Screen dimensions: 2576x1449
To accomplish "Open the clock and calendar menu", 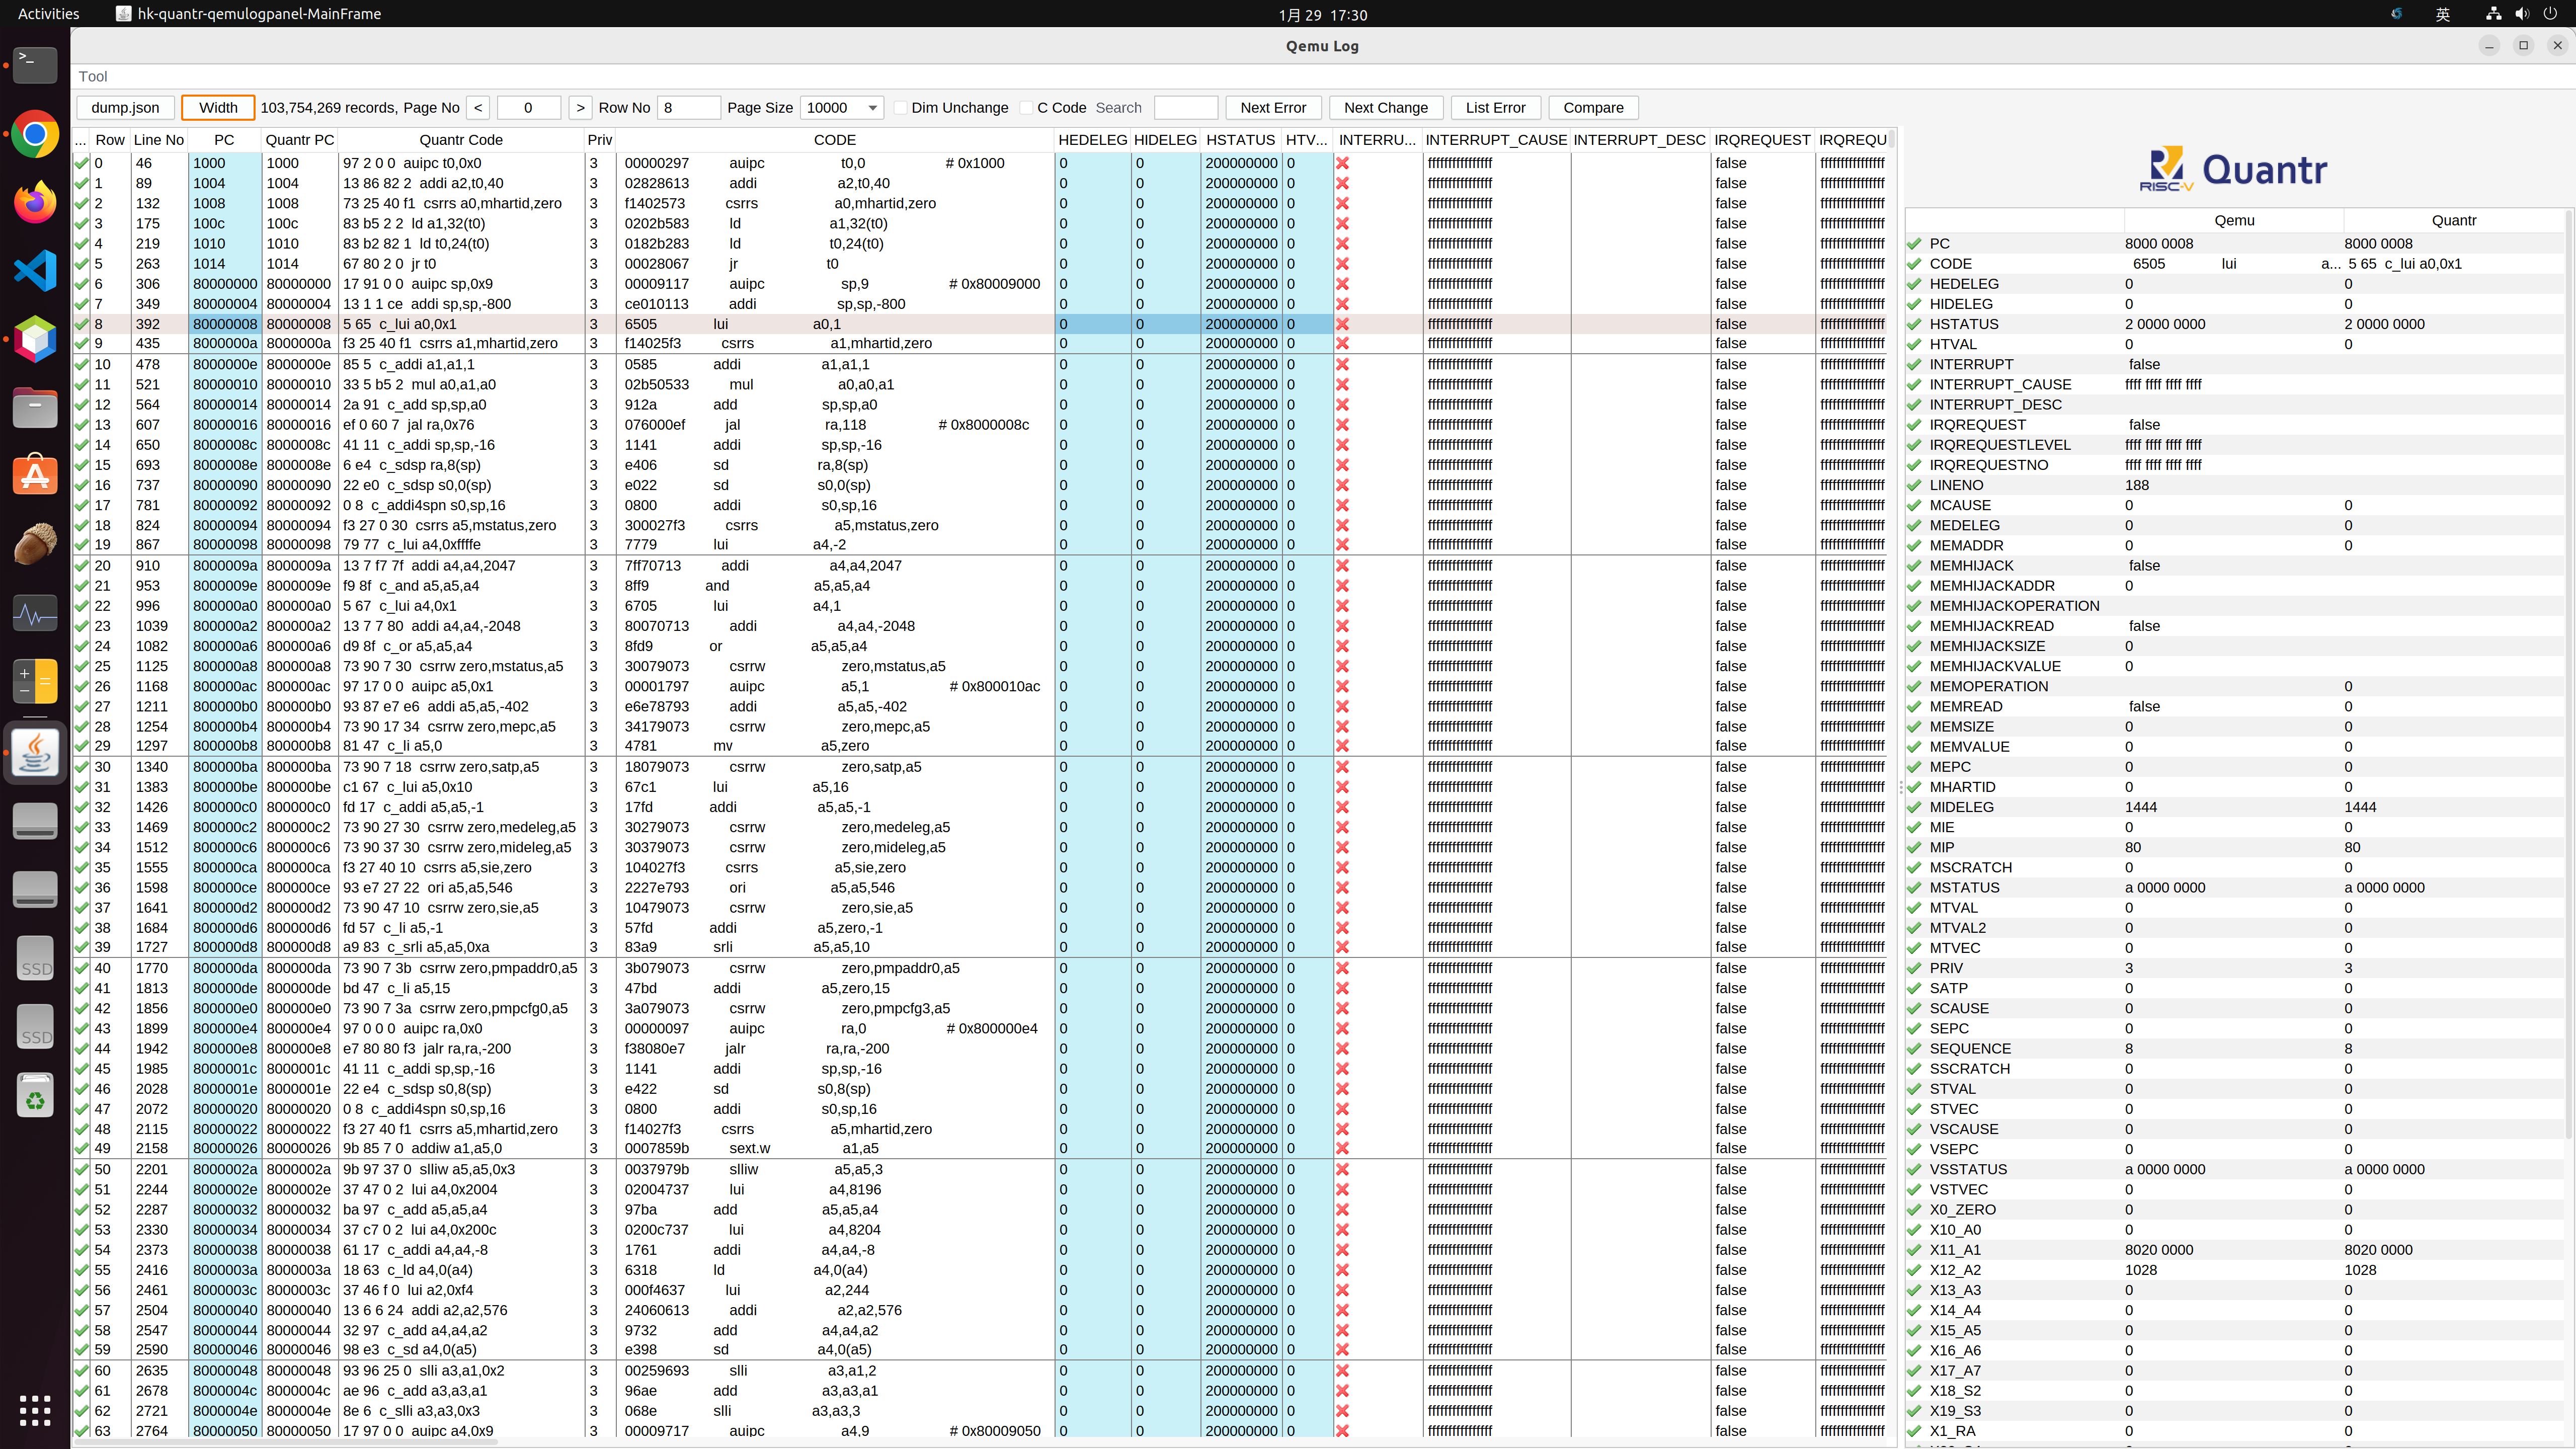I will pyautogui.click(x=1322, y=15).
